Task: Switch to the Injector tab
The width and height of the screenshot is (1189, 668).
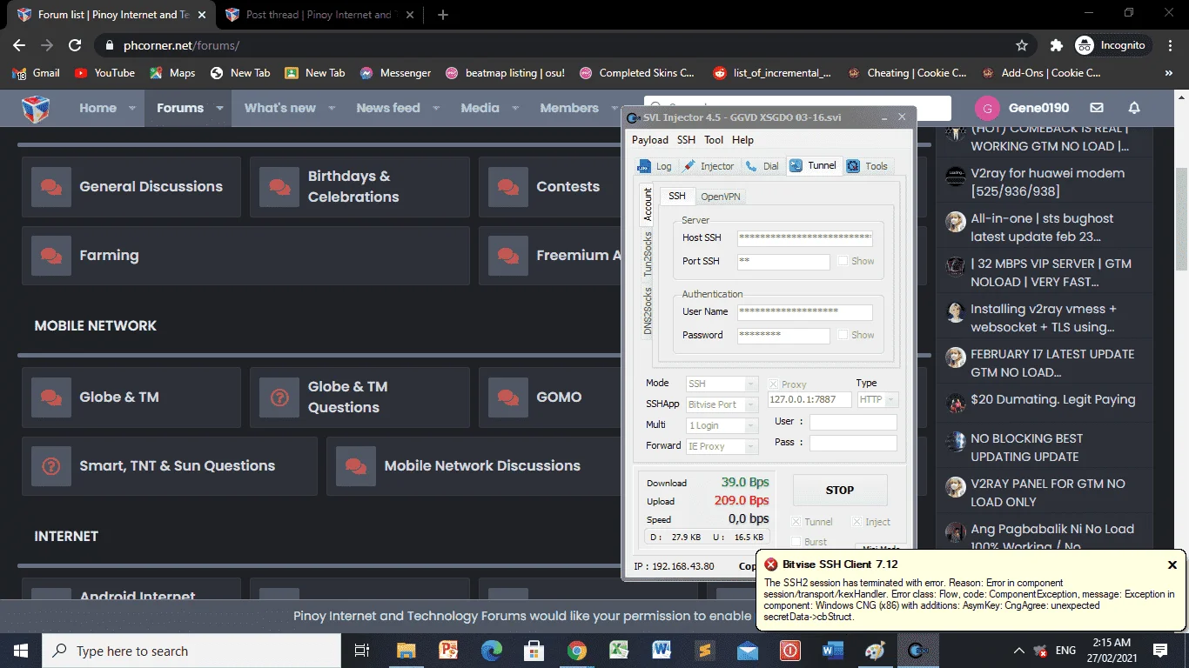Action: [709, 166]
